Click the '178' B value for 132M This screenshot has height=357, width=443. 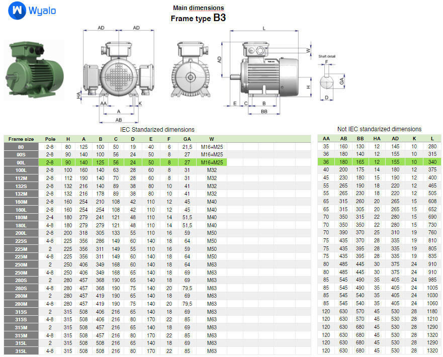(x=100, y=194)
